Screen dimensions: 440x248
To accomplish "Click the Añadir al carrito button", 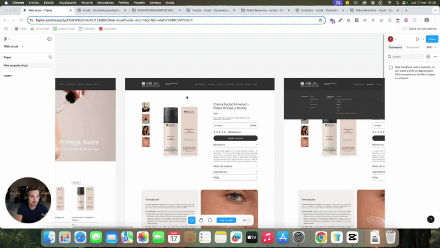I will click(235, 138).
